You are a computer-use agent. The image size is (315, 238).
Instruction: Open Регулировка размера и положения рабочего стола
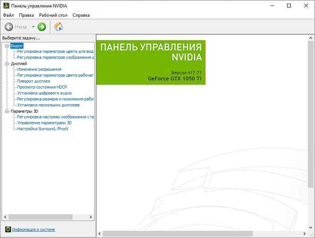point(55,99)
